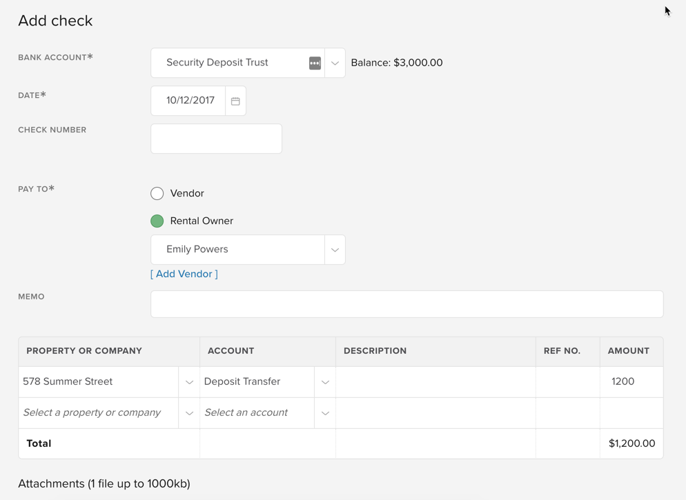
Task: Select the Vendor radio button
Action: 157,193
